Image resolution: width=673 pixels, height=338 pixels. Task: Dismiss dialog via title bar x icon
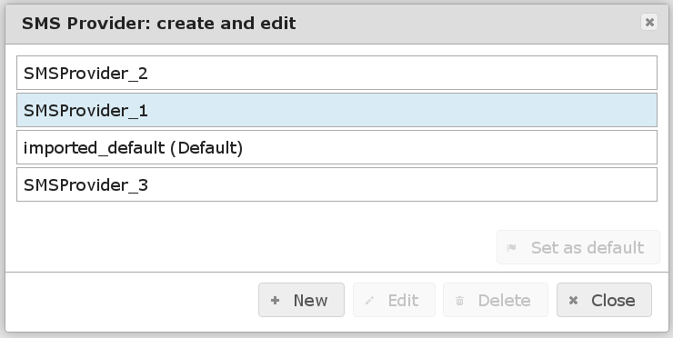[649, 22]
